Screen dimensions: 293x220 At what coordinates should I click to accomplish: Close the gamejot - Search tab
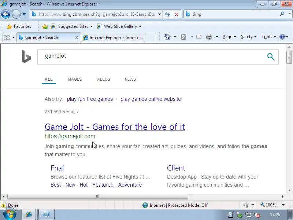tap(77, 37)
